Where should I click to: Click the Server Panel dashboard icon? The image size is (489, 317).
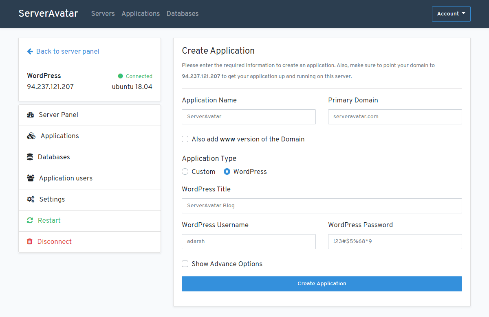coord(30,115)
